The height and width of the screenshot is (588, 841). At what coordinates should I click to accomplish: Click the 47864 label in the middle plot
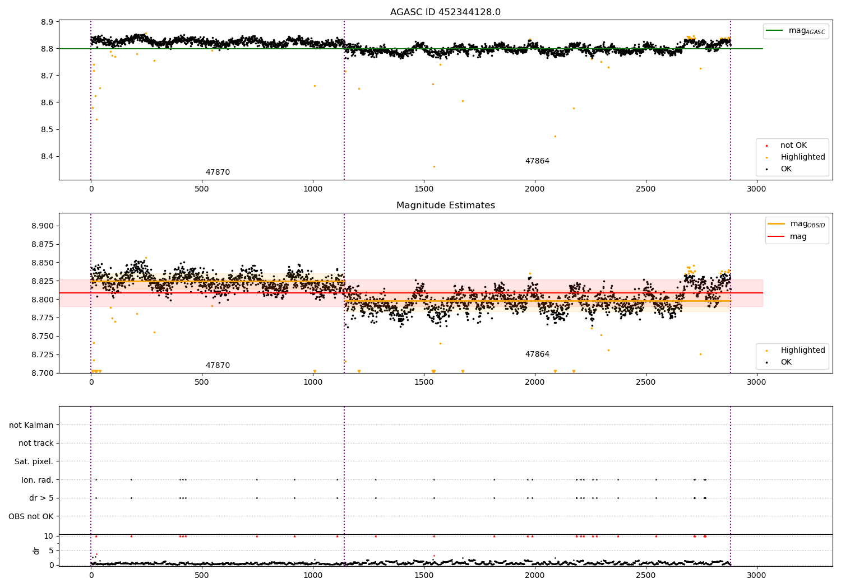[537, 354]
